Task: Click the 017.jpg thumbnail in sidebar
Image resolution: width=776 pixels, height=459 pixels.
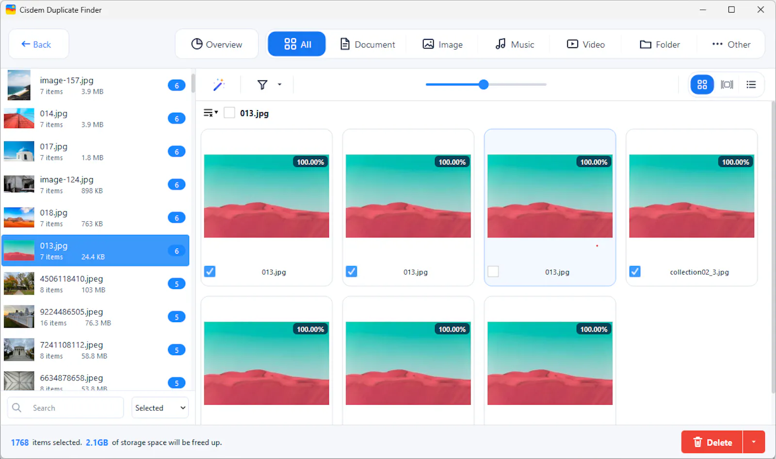Action: tap(19, 151)
